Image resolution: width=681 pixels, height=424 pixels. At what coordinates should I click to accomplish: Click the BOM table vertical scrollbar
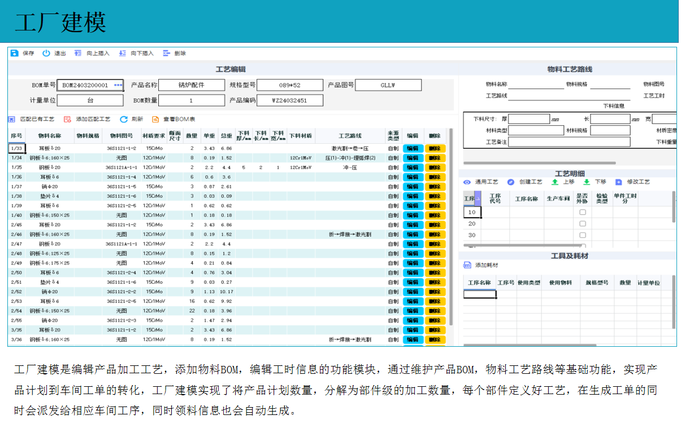point(451,226)
